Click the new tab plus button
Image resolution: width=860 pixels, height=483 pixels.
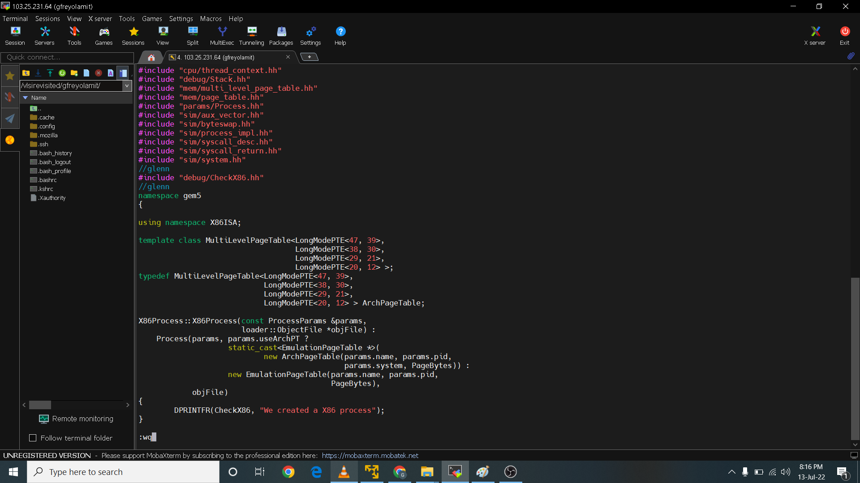[309, 57]
